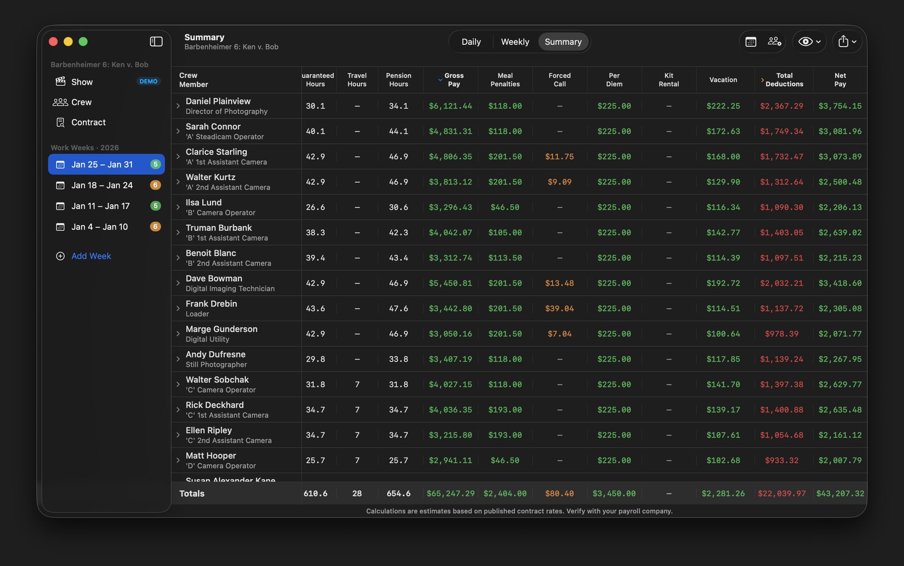904x566 pixels.
Task: Click the Per Diem column header
Action: [x=614, y=80]
